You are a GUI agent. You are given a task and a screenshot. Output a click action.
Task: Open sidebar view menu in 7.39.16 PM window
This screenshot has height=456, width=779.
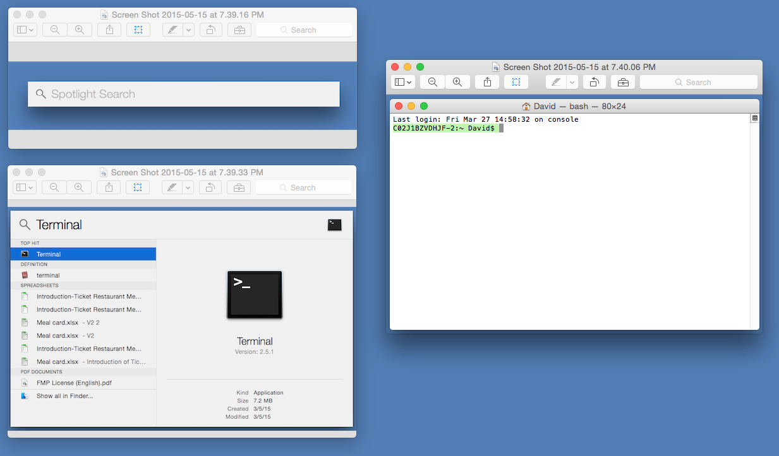(x=25, y=30)
